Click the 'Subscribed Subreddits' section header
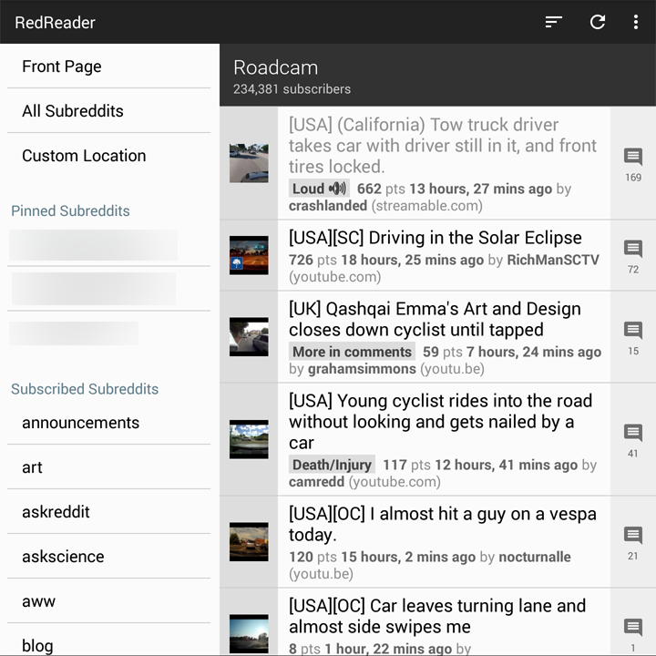 tap(85, 389)
